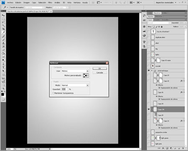
Task: Click OK in Rellenar dialog
Action: pos(100,68)
